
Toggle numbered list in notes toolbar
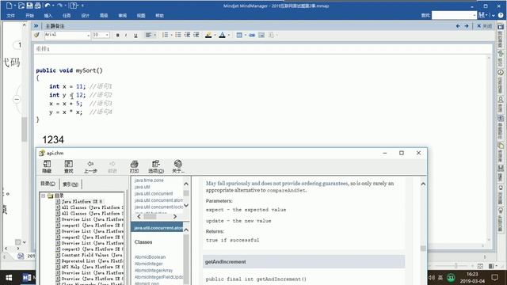tap(166, 35)
